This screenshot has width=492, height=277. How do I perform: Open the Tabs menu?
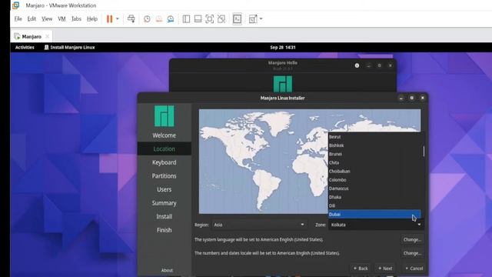tap(76, 18)
